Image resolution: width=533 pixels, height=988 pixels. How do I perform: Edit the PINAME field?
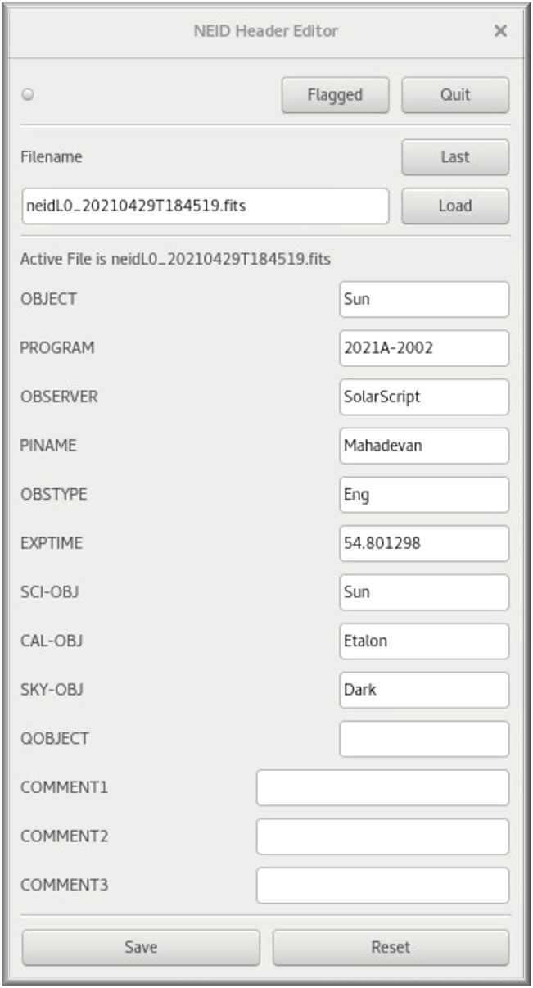423,446
